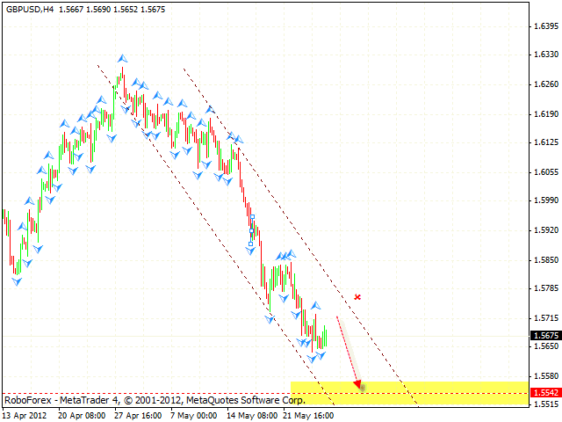
Task: Click the 1.6125 price axis label
Action: (546, 142)
